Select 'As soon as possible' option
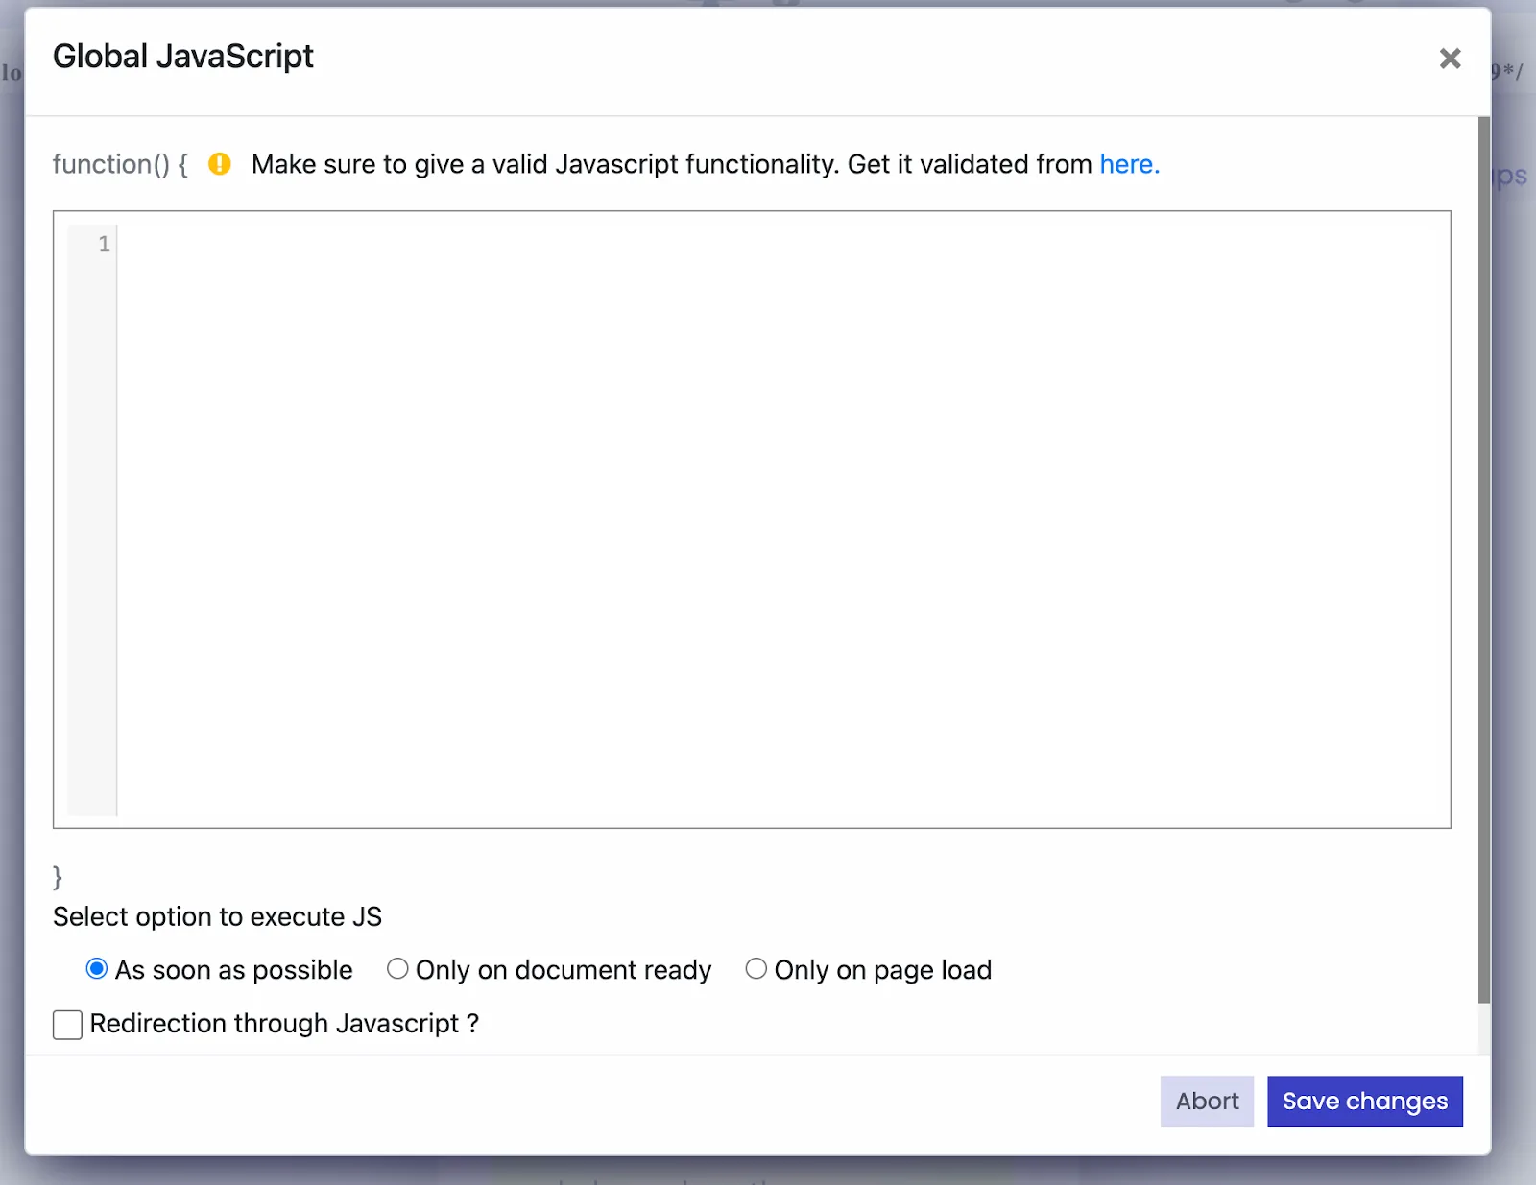This screenshot has height=1185, width=1536. pyautogui.click(x=96, y=969)
